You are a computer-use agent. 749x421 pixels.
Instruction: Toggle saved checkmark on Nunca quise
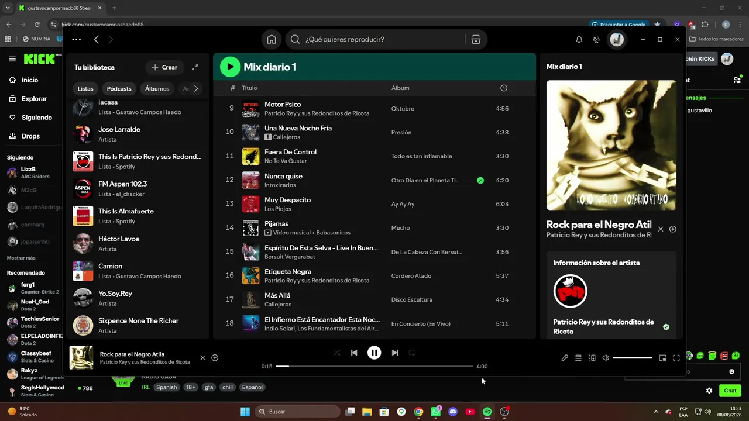(x=480, y=180)
